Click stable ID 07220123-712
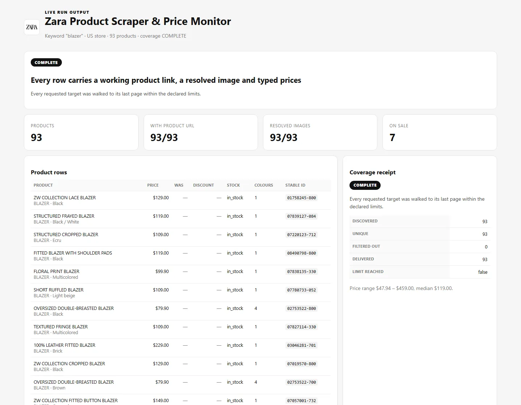Screen dimensions: 521x405 click(x=301, y=235)
